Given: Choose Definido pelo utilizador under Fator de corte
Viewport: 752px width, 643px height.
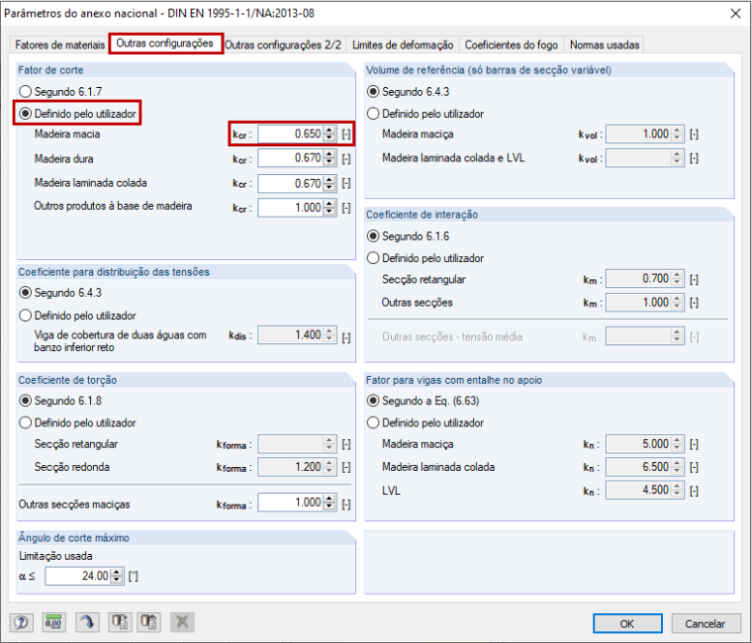Looking at the screenshot, I should (x=78, y=114).
